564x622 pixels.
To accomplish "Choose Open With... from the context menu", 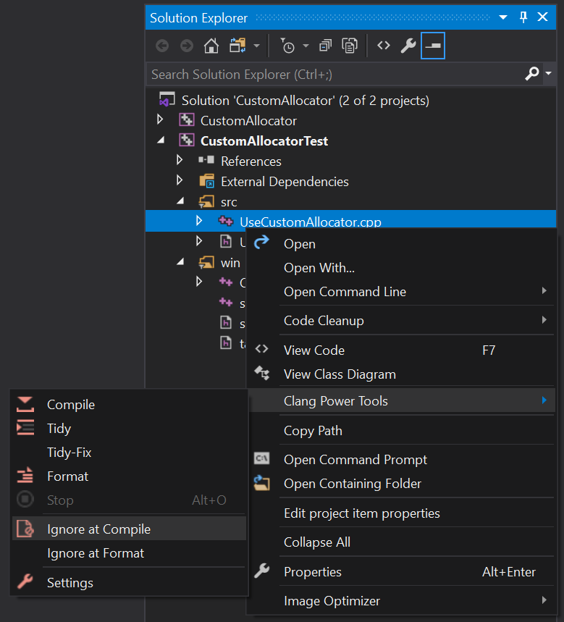I will pyautogui.click(x=400, y=268).
